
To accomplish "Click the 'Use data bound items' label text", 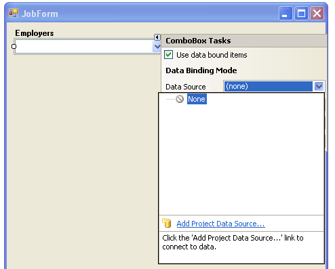I will (x=212, y=55).
